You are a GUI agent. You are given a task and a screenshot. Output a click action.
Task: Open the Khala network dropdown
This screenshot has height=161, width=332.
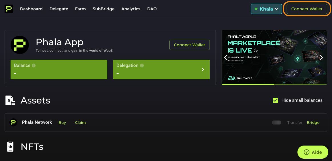coord(266,9)
